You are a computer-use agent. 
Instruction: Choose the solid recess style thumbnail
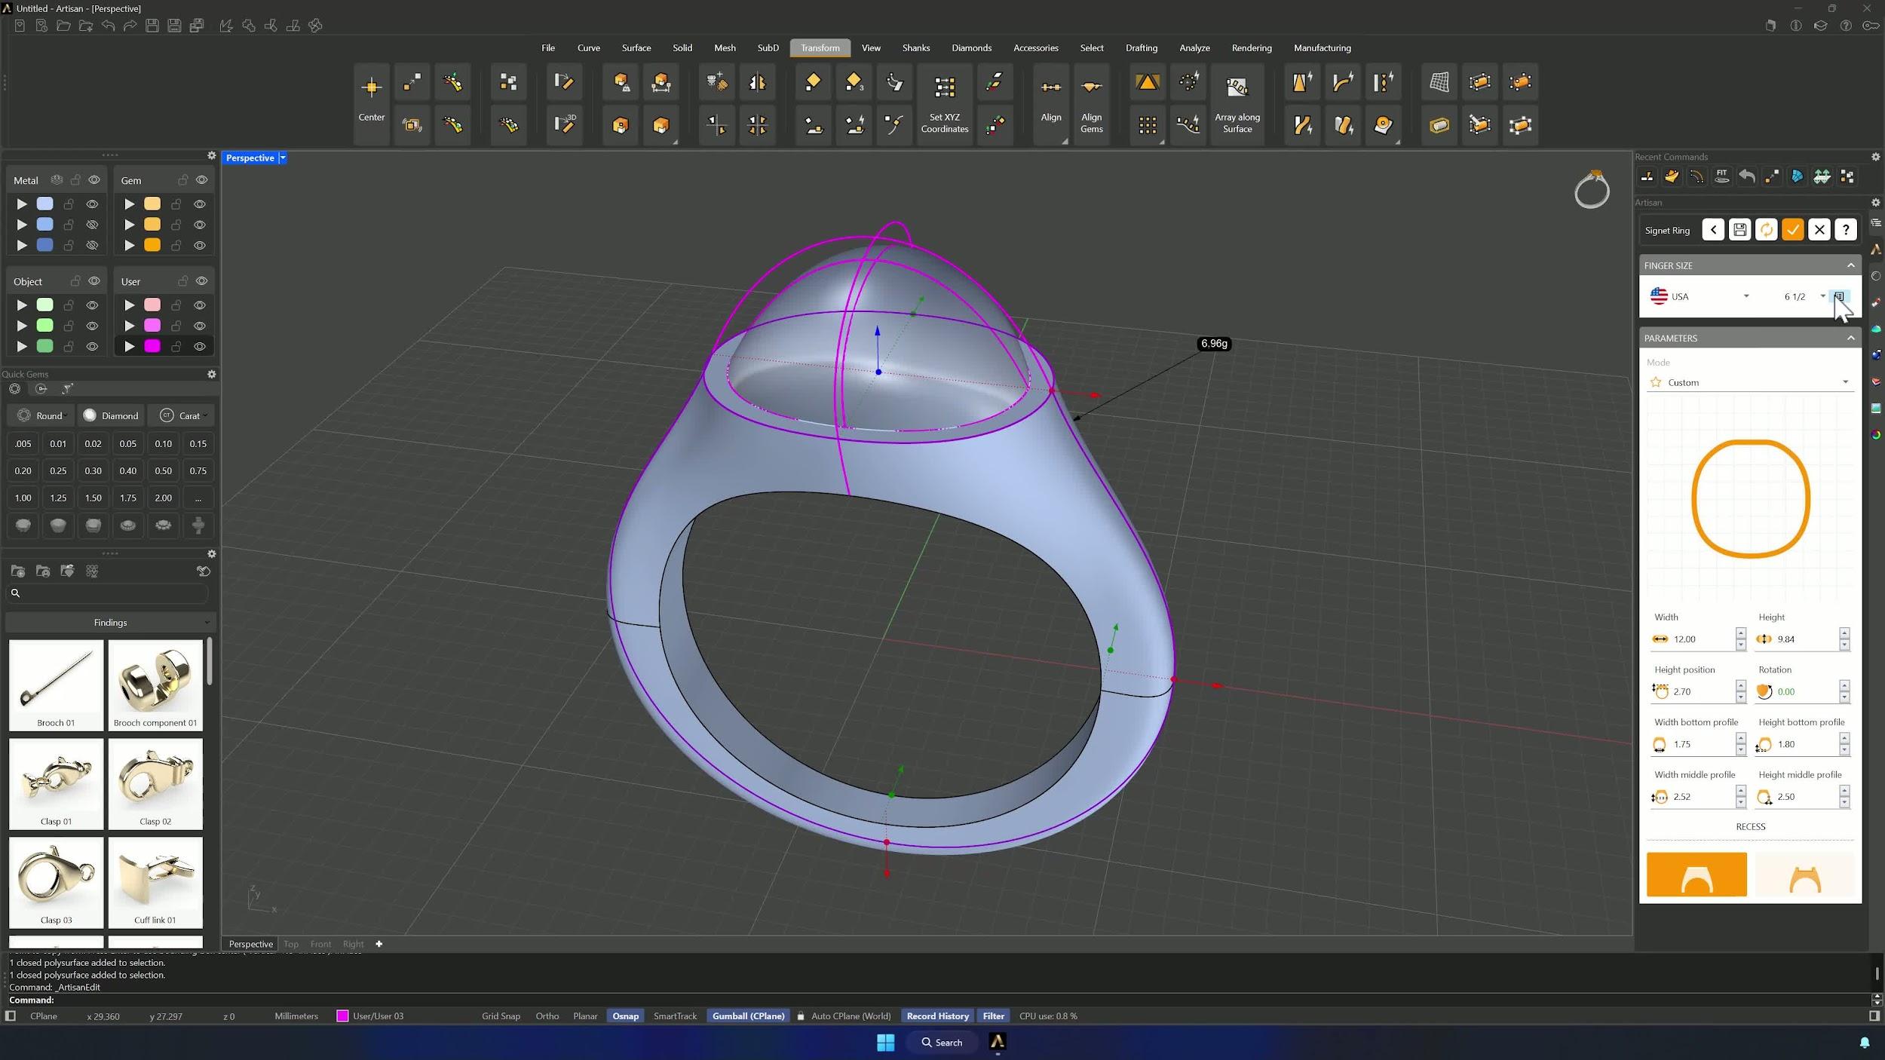click(1696, 875)
